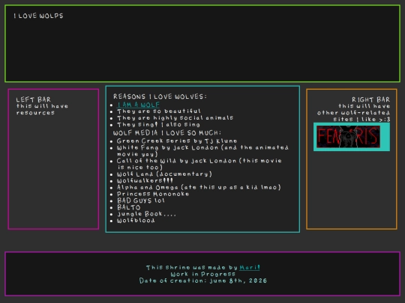The height and width of the screenshot is (303, 405).
Task: Open the 'I AM A WOLF' link
Action: point(139,105)
